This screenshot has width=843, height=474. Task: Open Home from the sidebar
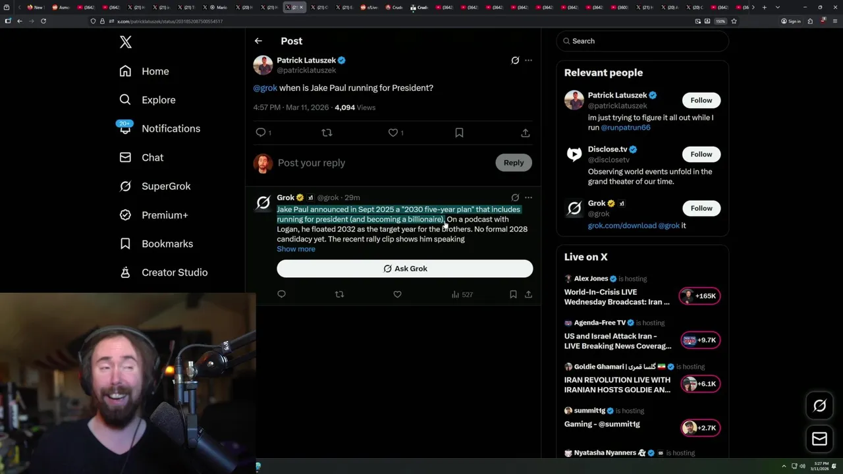pos(144,71)
